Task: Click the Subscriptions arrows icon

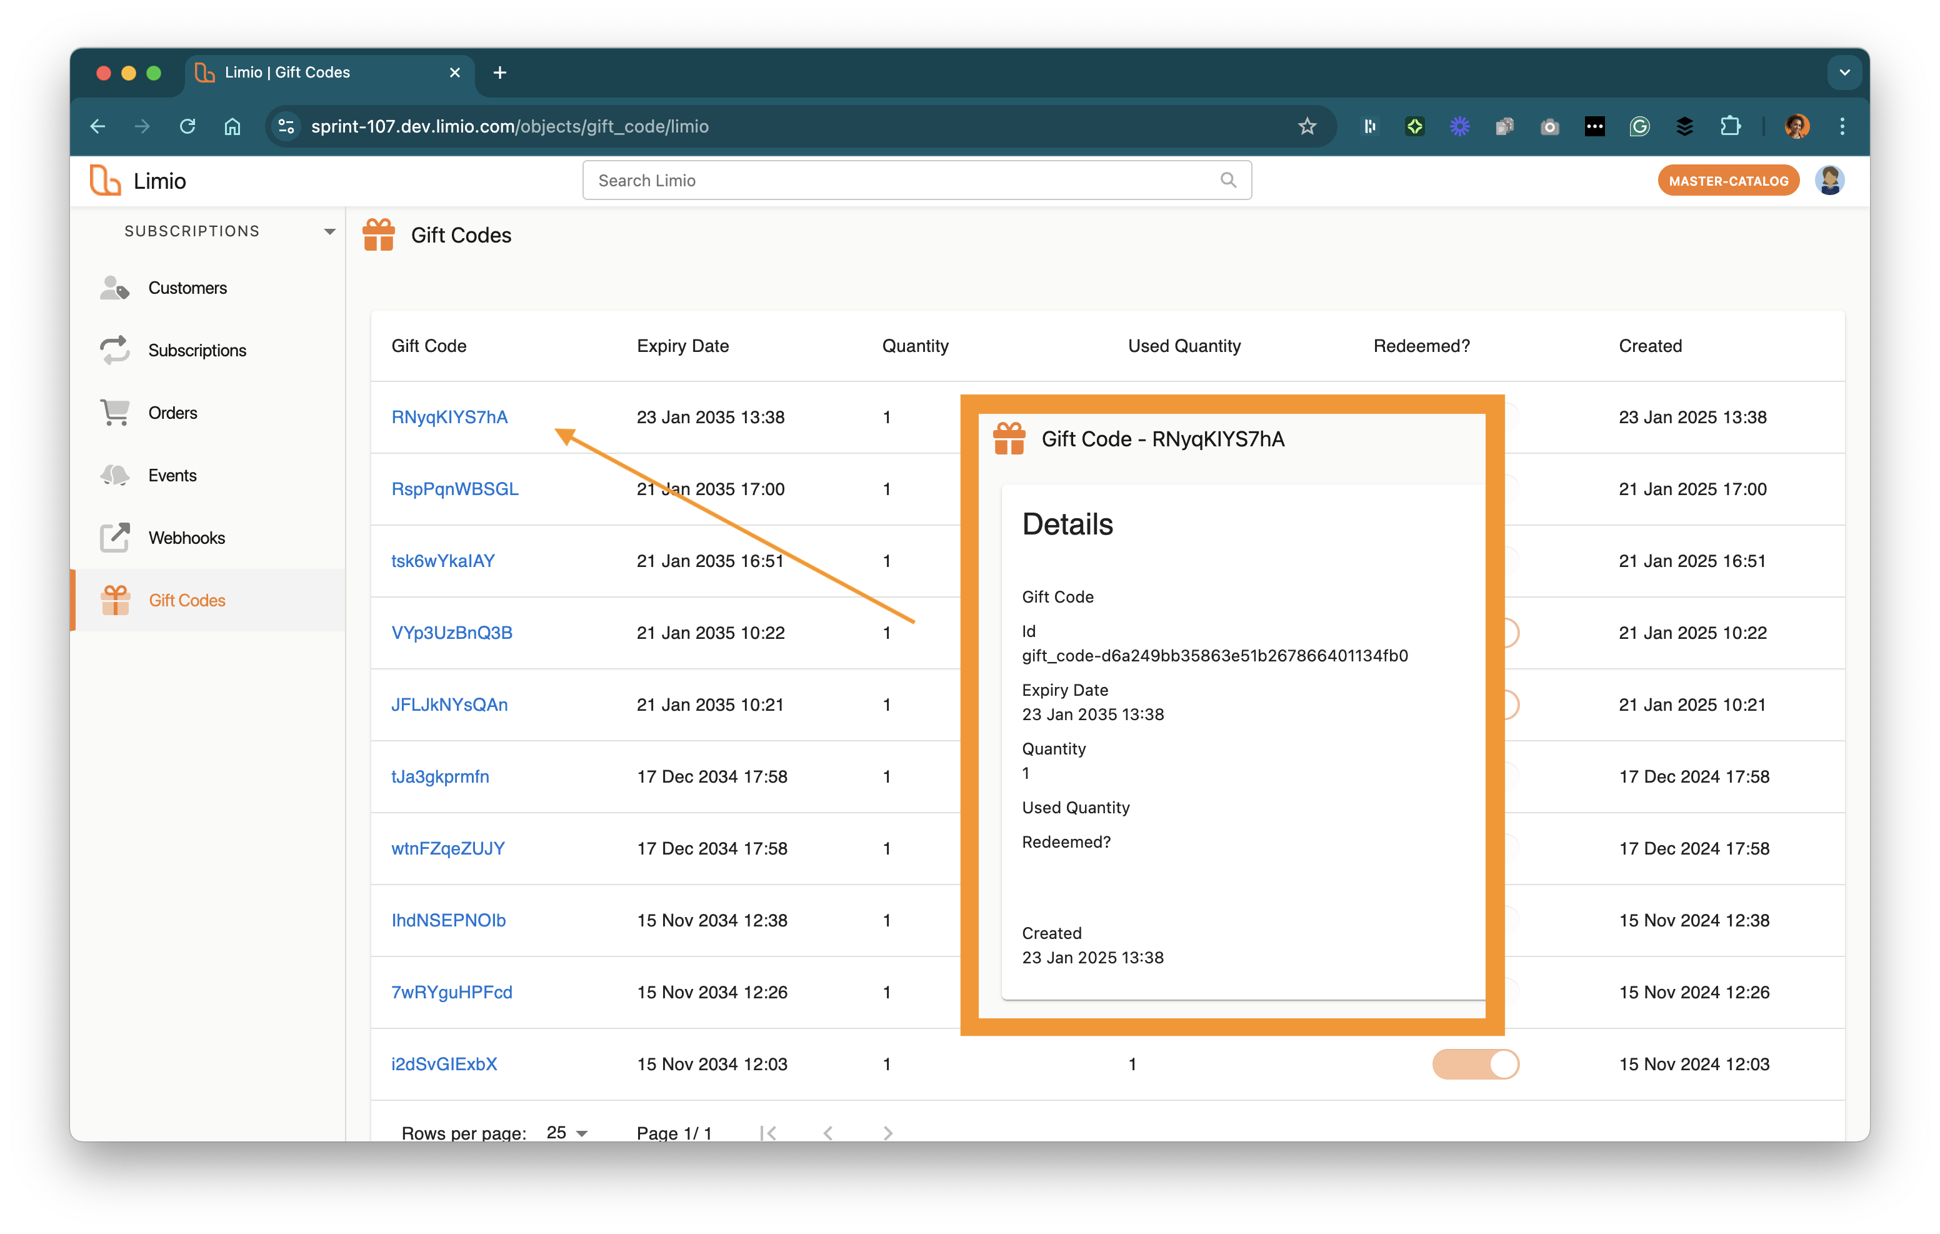Action: [114, 350]
